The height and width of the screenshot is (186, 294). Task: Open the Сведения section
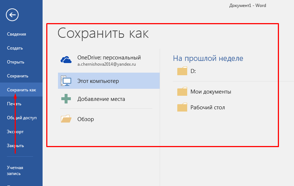[17, 34]
